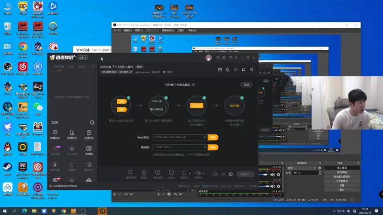Launch Steam from the desktop
Image resolution: width=383 pixels, height=215 pixels.
8,169
